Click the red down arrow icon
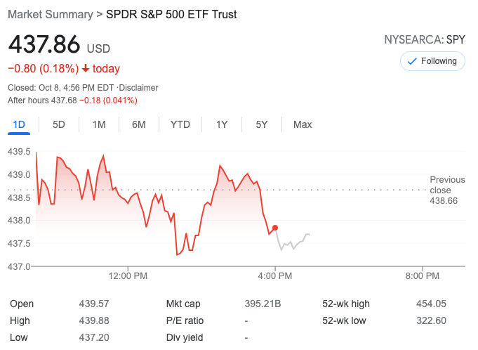Viewport: 478px width, 350px height. 86,69
